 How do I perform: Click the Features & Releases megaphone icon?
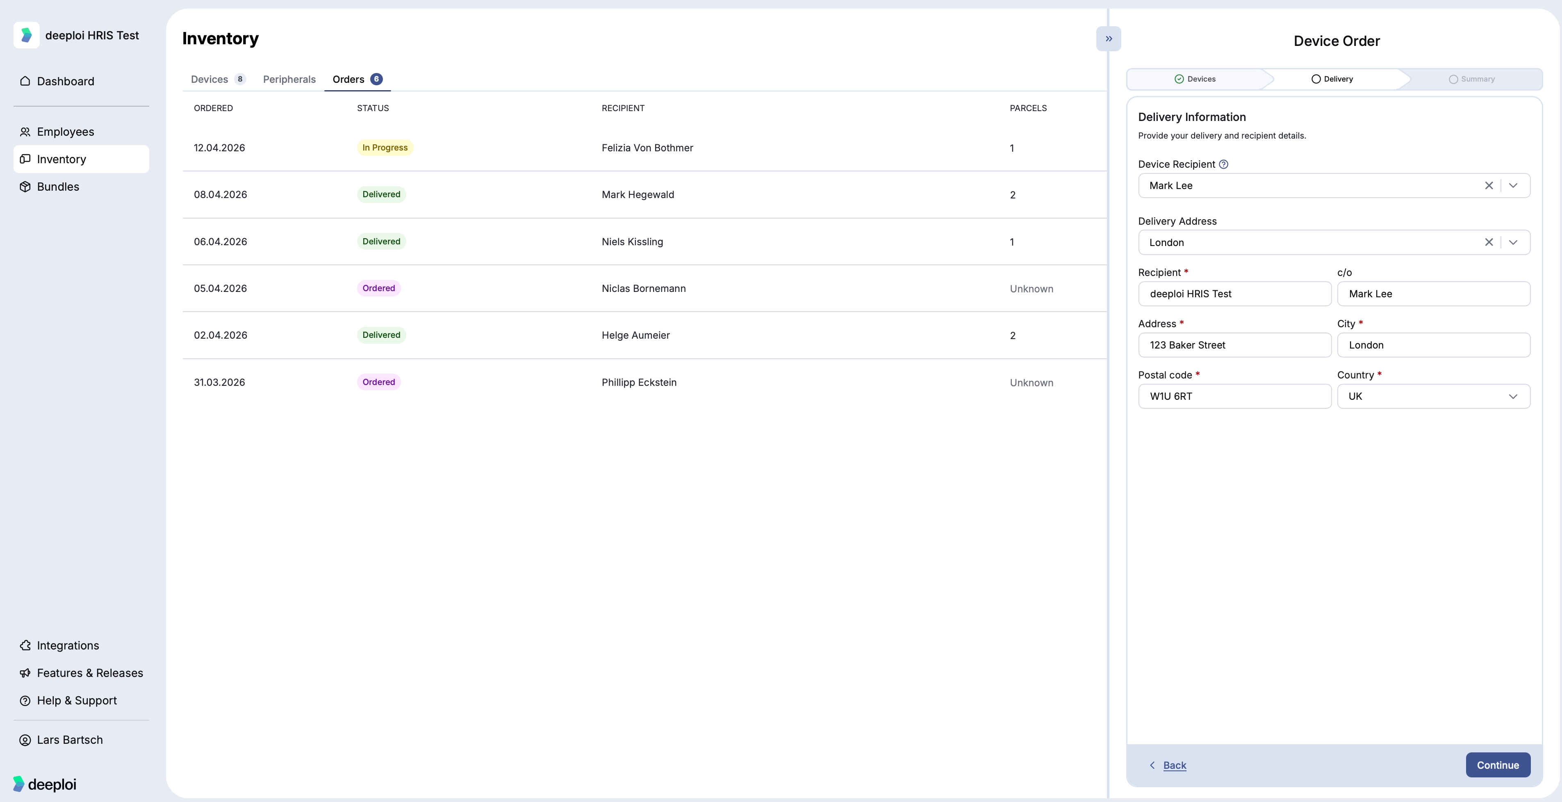coord(25,673)
